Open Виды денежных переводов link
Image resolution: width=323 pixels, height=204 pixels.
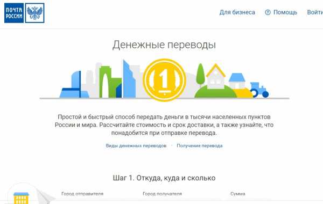[x=136, y=145]
